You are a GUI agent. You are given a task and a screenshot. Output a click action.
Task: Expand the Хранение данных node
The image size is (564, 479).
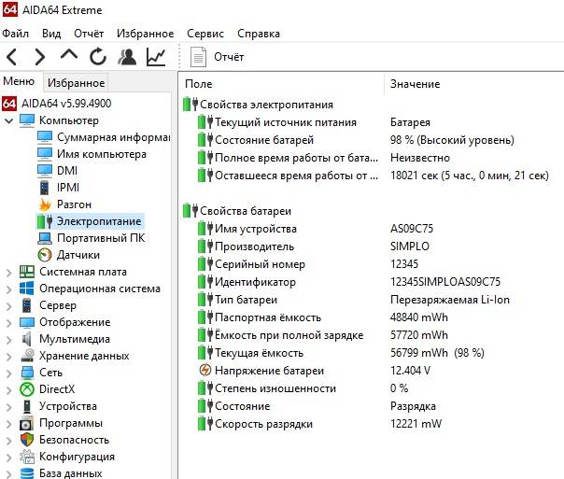point(9,357)
